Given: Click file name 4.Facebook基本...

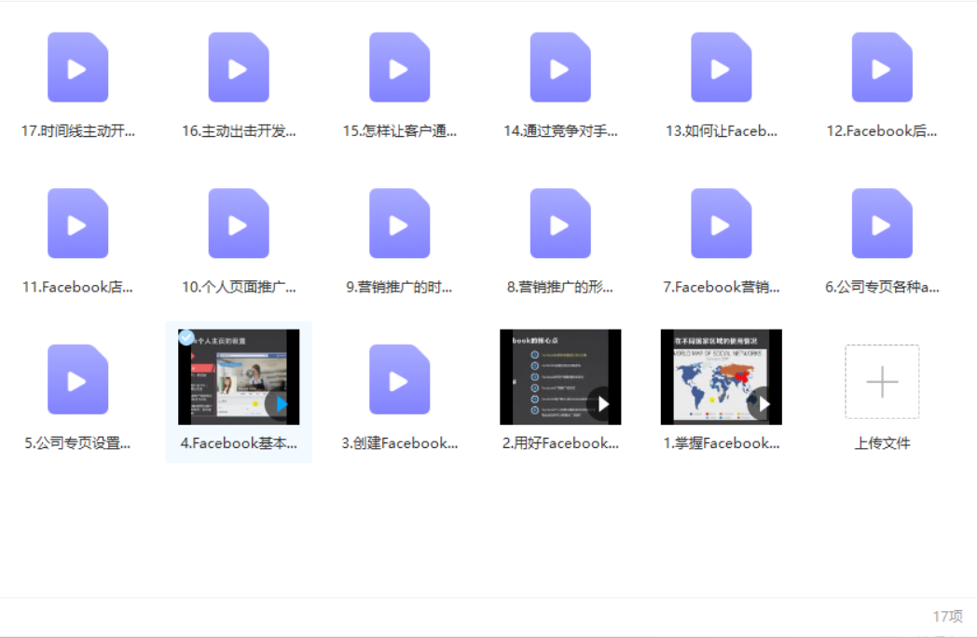Looking at the screenshot, I should click(239, 443).
